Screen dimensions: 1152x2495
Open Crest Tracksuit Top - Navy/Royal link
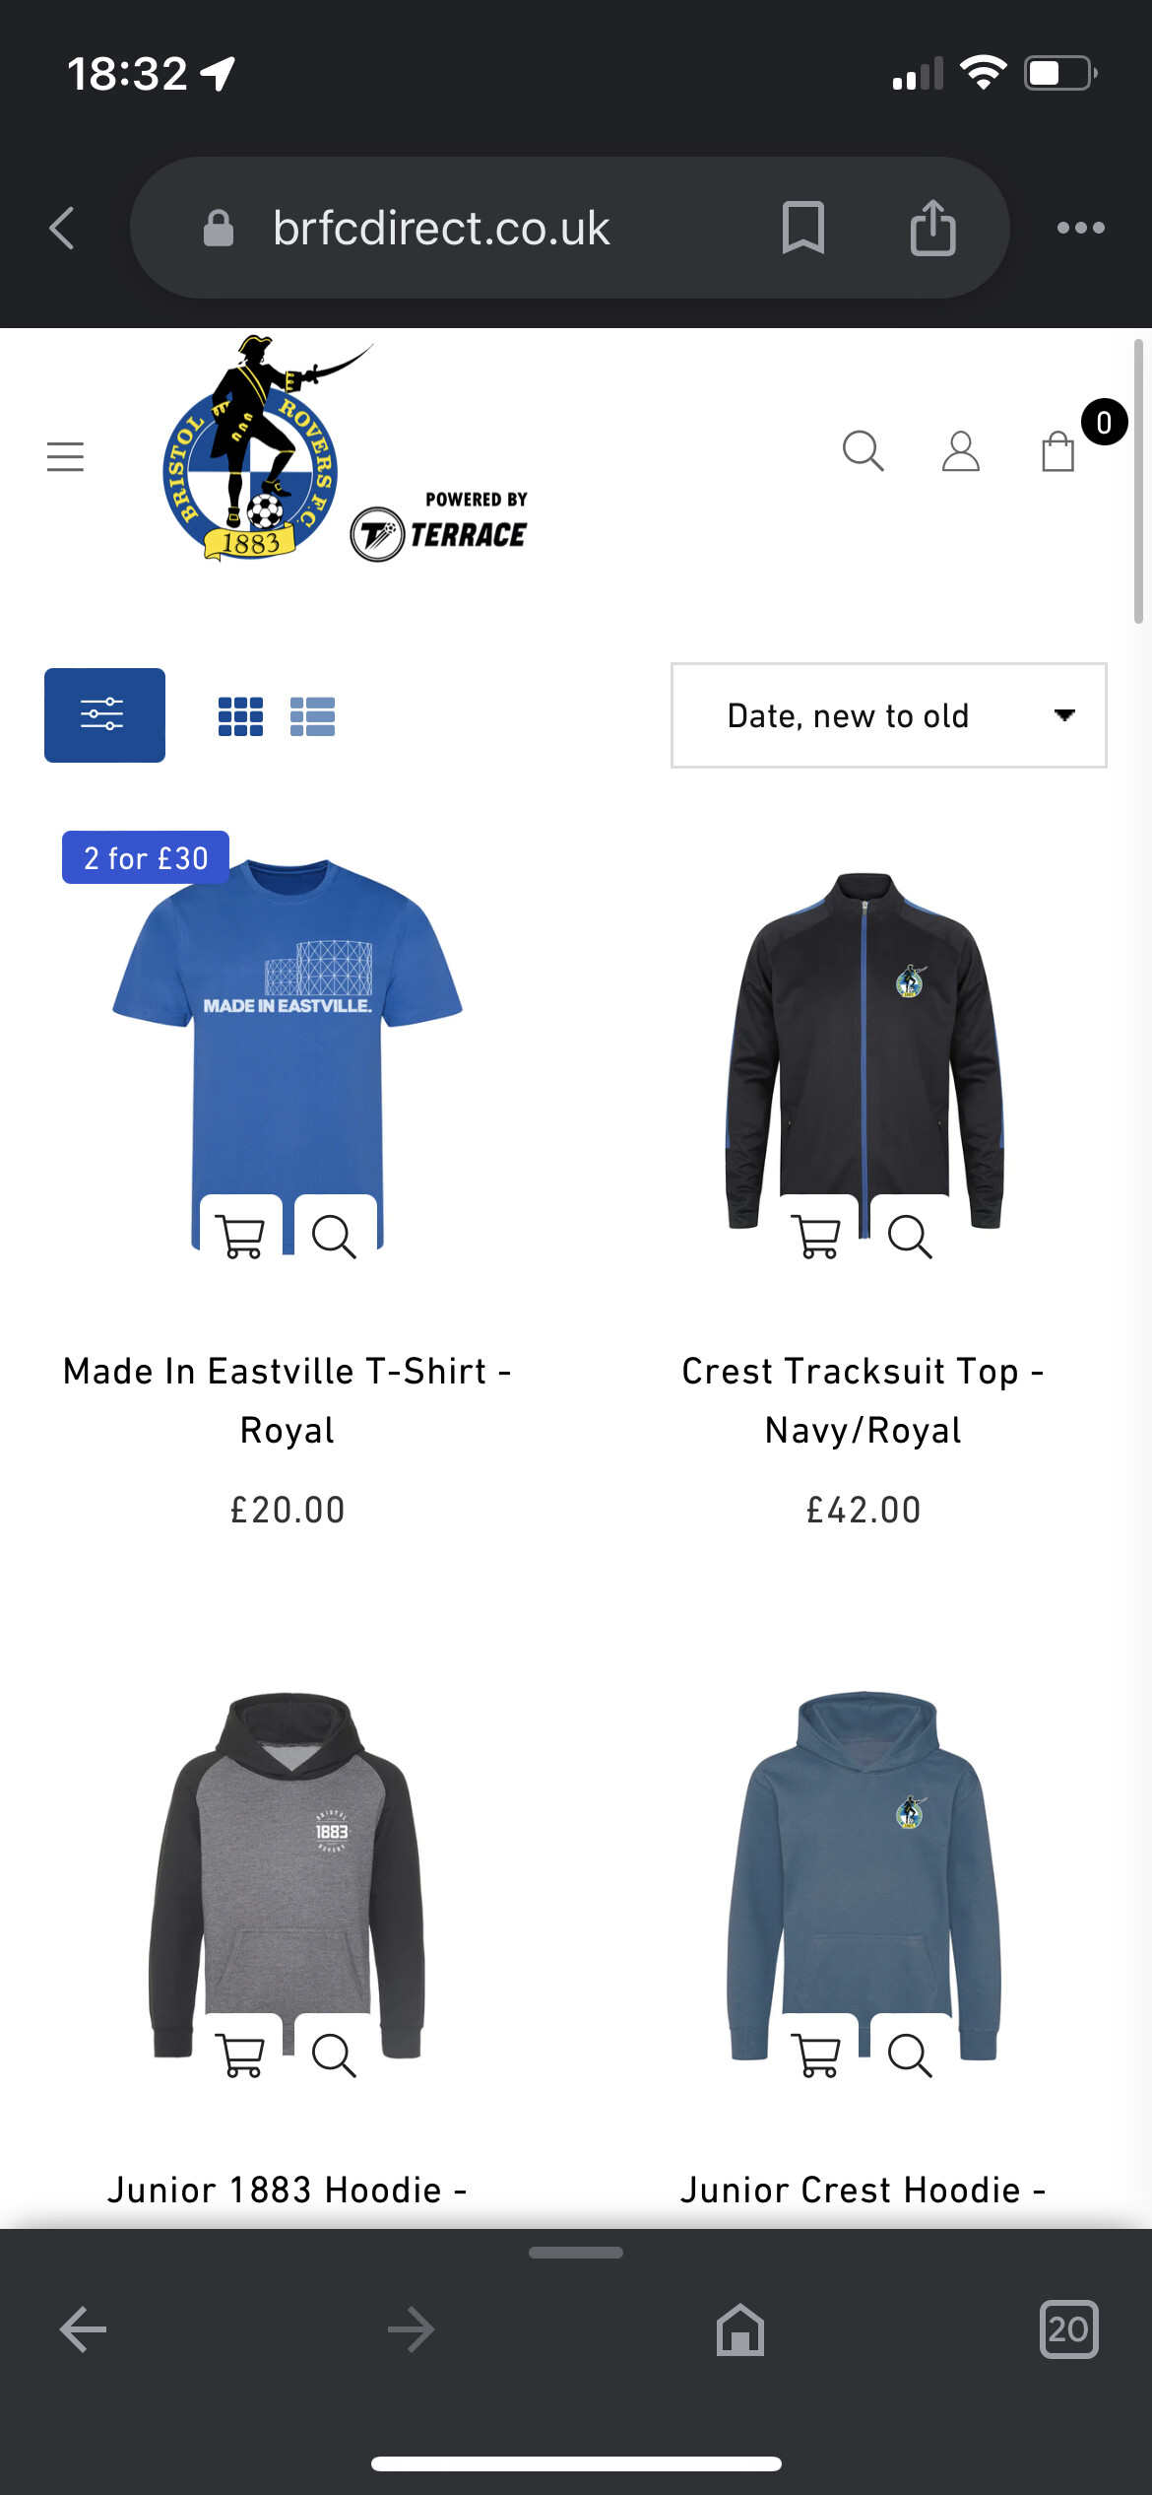pos(864,1400)
